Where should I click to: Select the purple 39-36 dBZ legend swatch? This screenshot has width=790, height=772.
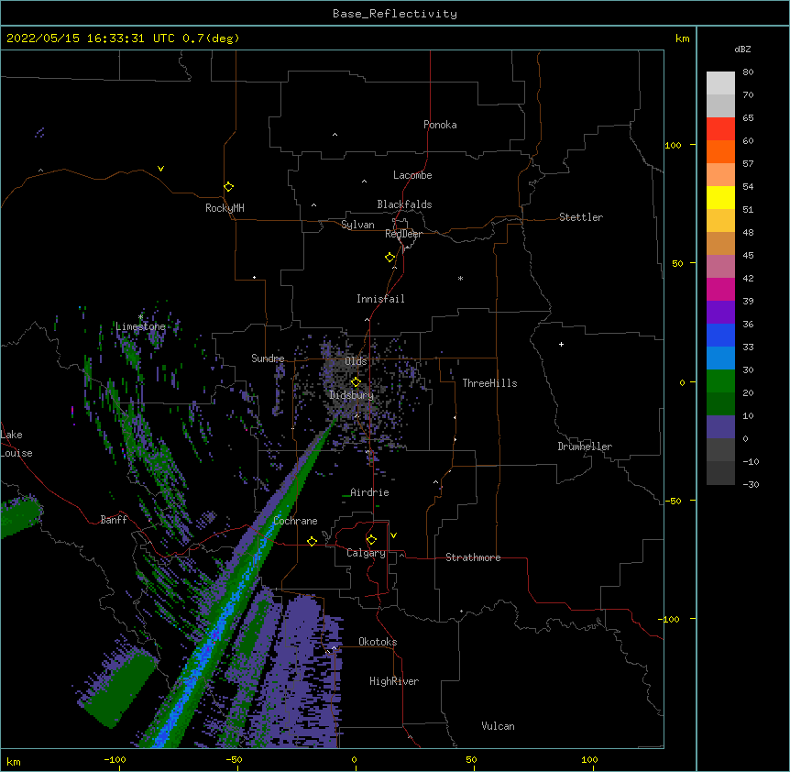click(x=720, y=312)
